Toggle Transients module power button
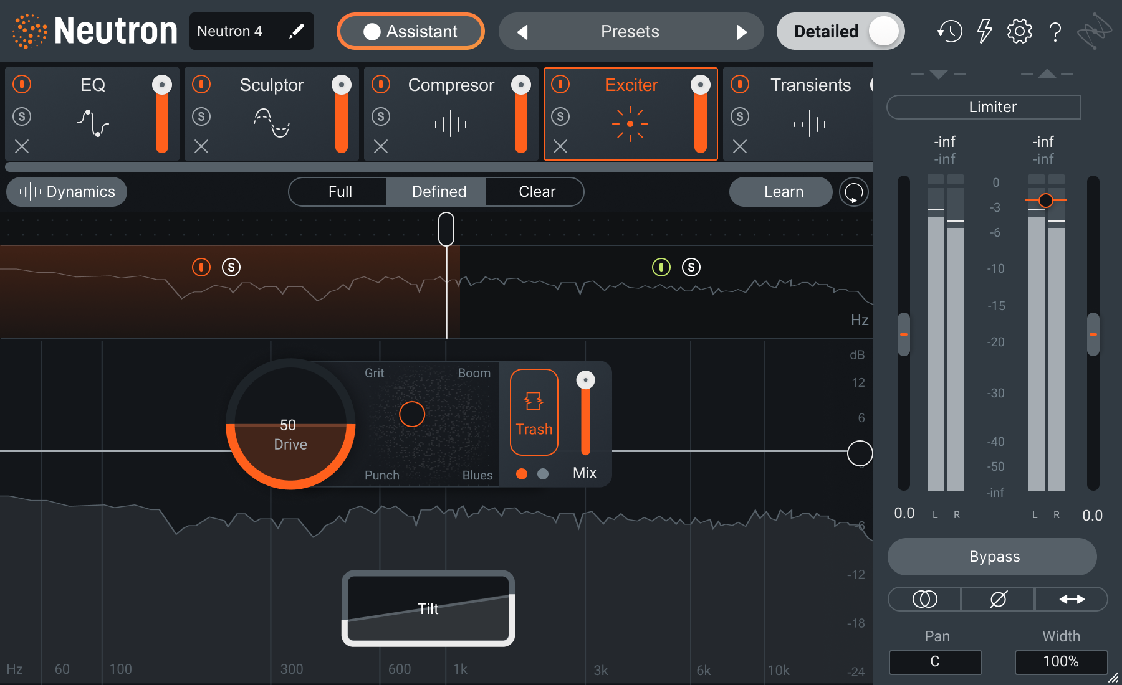Viewport: 1122px width, 685px height. (x=740, y=84)
